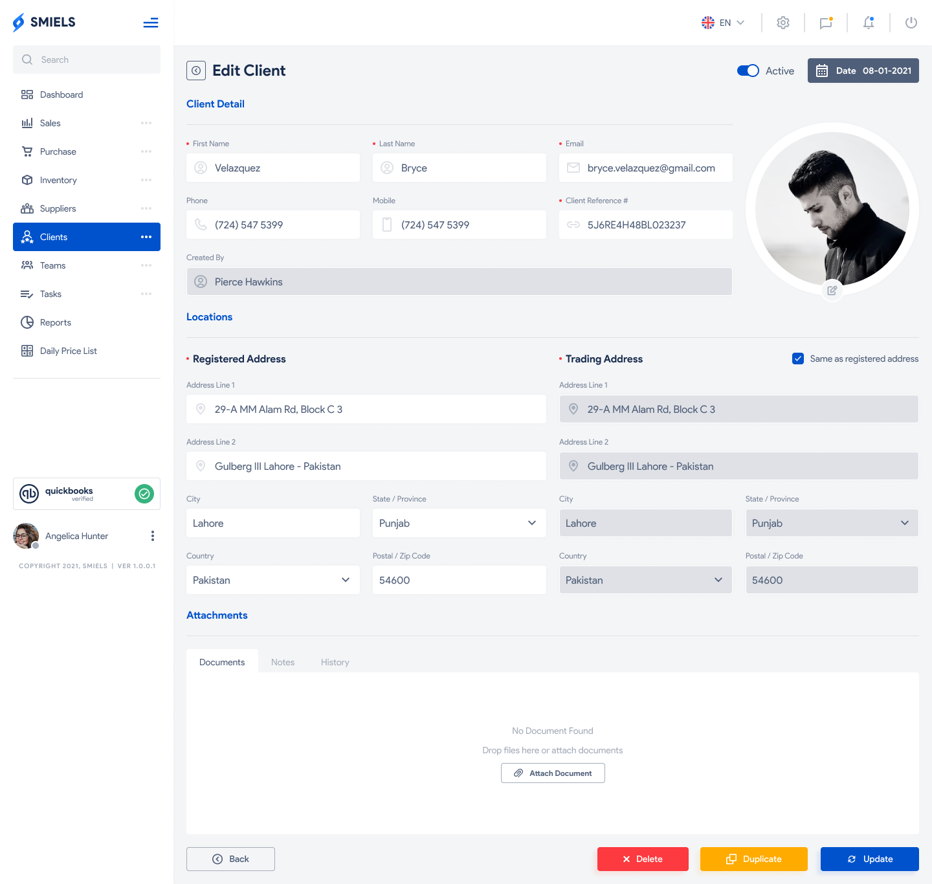The image size is (932, 884).
Task: Open Angelica Hunter's three-dot menu
Action: tap(153, 536)
